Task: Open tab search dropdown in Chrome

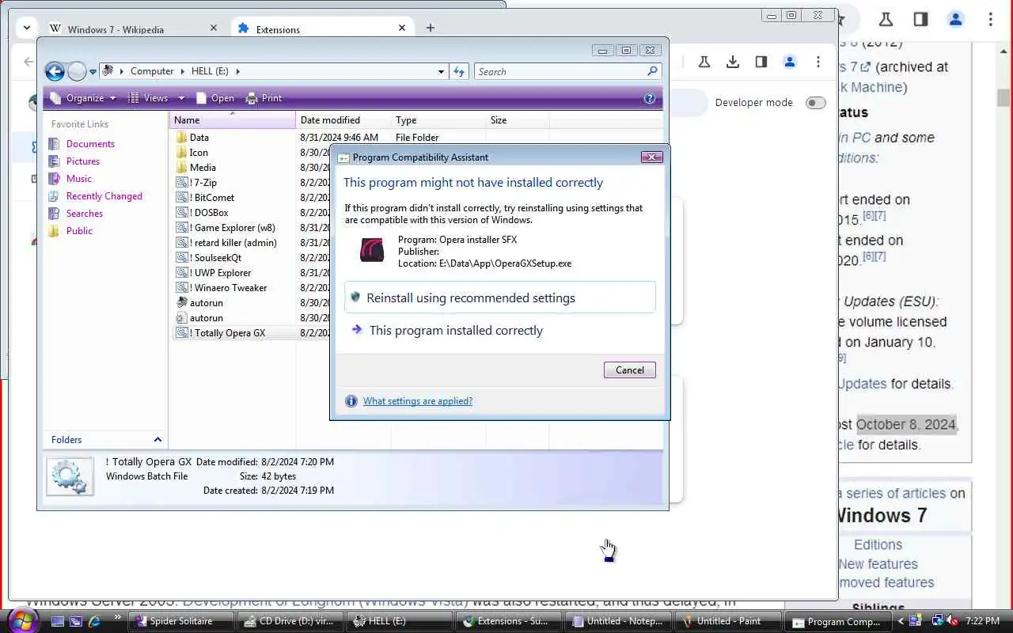Action: point(27,27)
